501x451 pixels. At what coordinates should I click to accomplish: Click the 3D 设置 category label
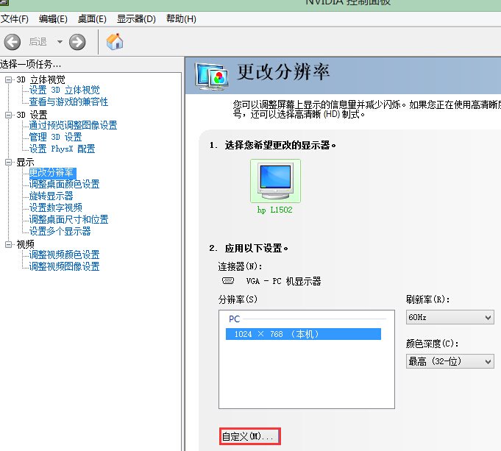(x=32, y=115)
